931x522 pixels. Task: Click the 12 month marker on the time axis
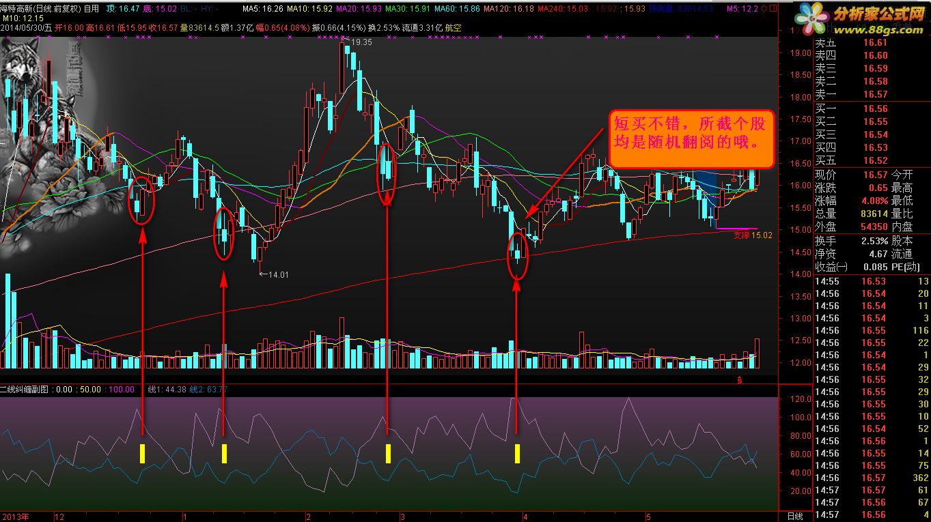pos(59,517)
